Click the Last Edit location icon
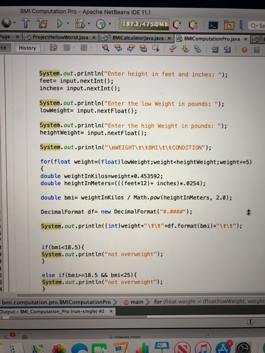The image size is (265, 353). [54, 48]
